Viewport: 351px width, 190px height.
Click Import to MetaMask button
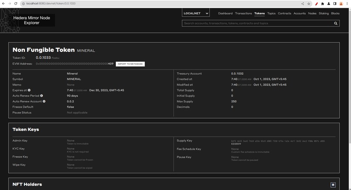point(130,64)
